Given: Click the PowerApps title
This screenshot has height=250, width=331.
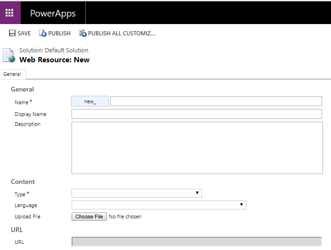Looking at the screenshot, I should pos(53,13).
